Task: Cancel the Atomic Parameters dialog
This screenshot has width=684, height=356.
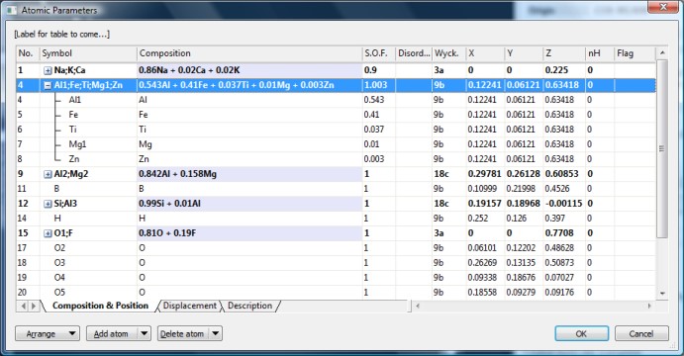Action: (641, 334)
